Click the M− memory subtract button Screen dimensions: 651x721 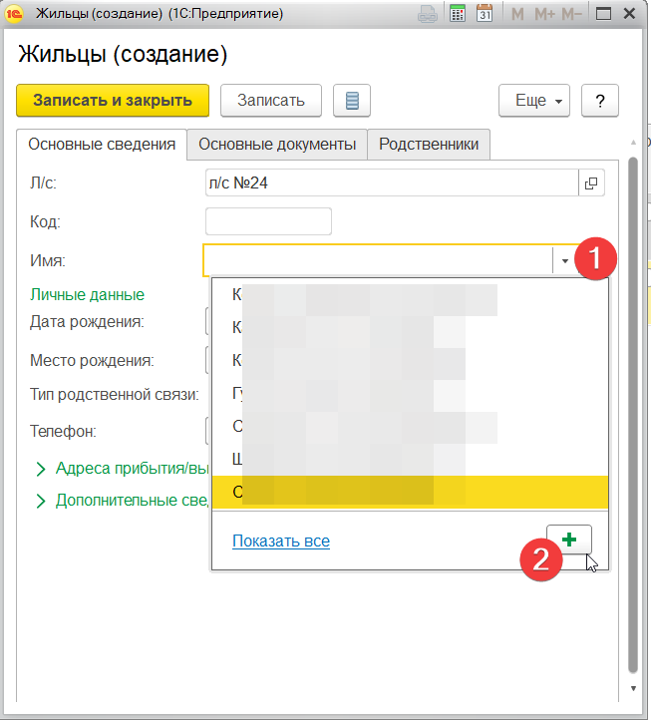(x=572, y=14)
